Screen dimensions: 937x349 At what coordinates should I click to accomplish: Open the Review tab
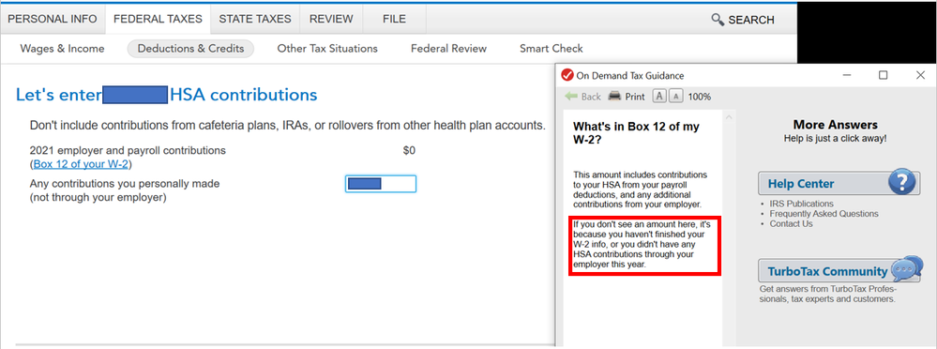pyautogui.click(x=331, y=19)
